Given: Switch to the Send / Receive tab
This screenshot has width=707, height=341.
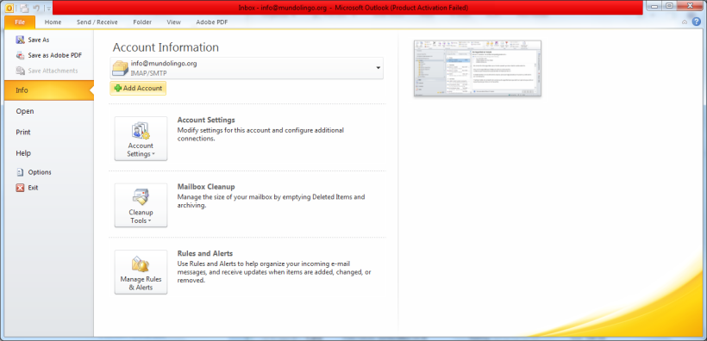Looking at the screenshot, I should coord(97,22).
